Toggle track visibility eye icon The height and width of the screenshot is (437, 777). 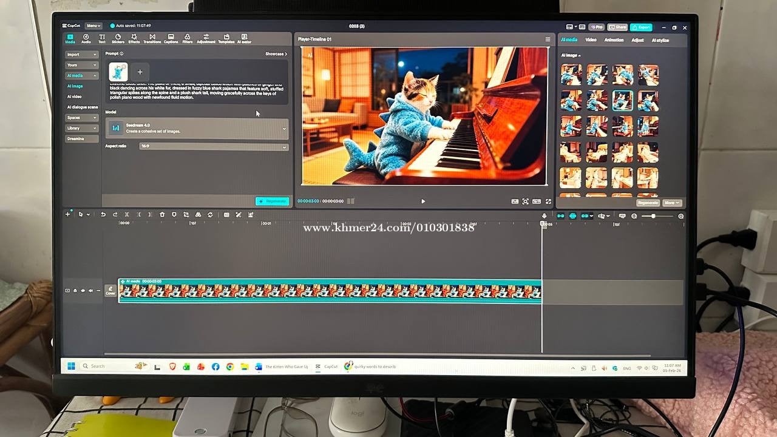tap(83, 291)
